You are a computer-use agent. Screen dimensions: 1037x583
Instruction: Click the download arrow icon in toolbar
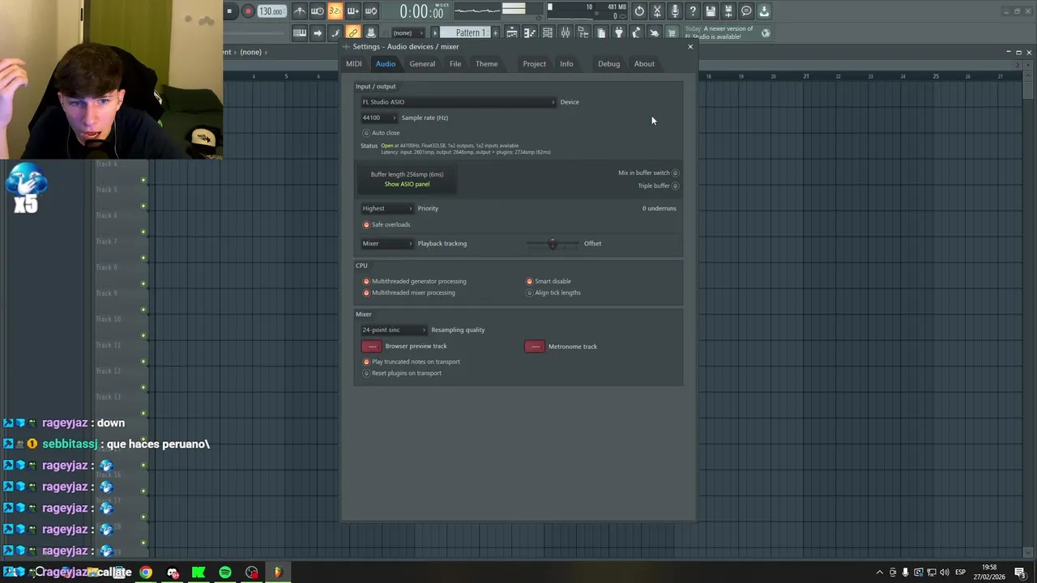(x=764, y=11)
